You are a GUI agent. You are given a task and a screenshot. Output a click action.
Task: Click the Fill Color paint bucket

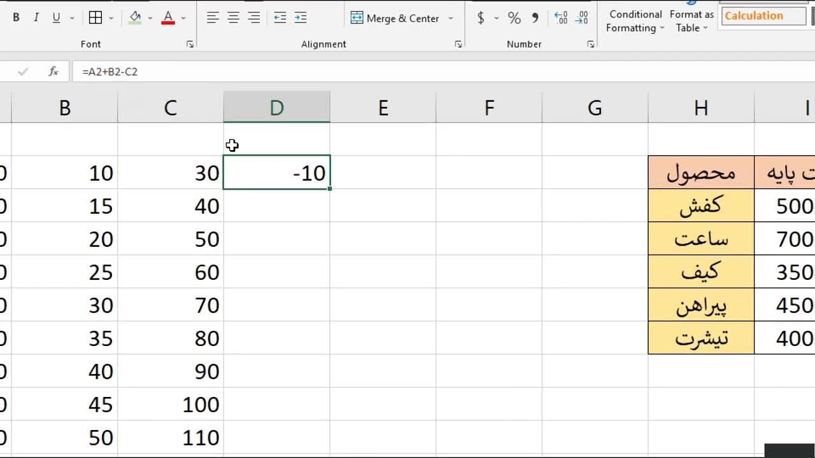(x=135, y=18)
